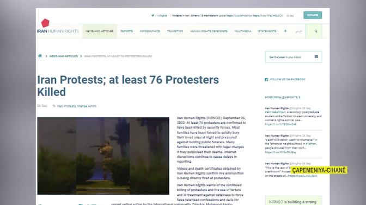Open the Multimedia menu item

[x=243, y=31]
